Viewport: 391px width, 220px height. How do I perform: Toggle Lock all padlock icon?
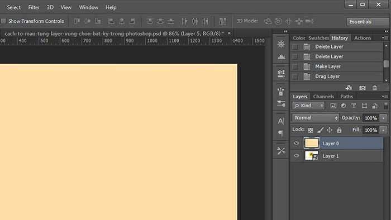tap(339, 130)
